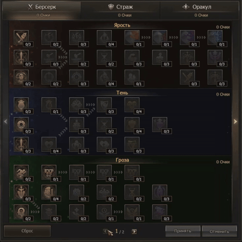Click the Отменить cancel button
Viewport: 242px width, 242px height.
coord(219,231)
